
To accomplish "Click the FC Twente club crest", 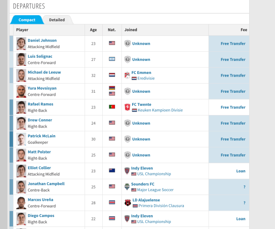I will pos(127,107).
